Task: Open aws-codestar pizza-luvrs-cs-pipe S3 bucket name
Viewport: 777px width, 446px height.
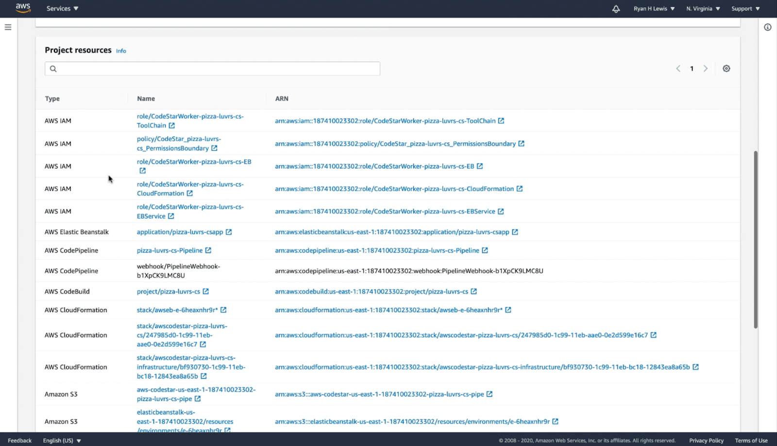Action: tap(196, 394)
